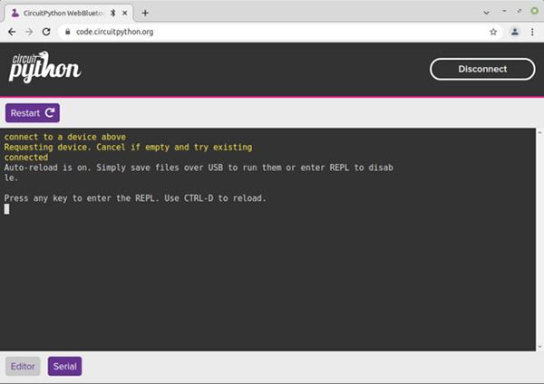Viewport: 544px width, 384px height.
Task: Switch to the Serial view
Action: coord(64,366)
